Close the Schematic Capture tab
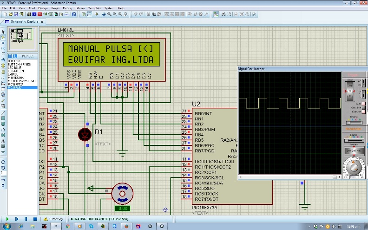 point(42,22)
